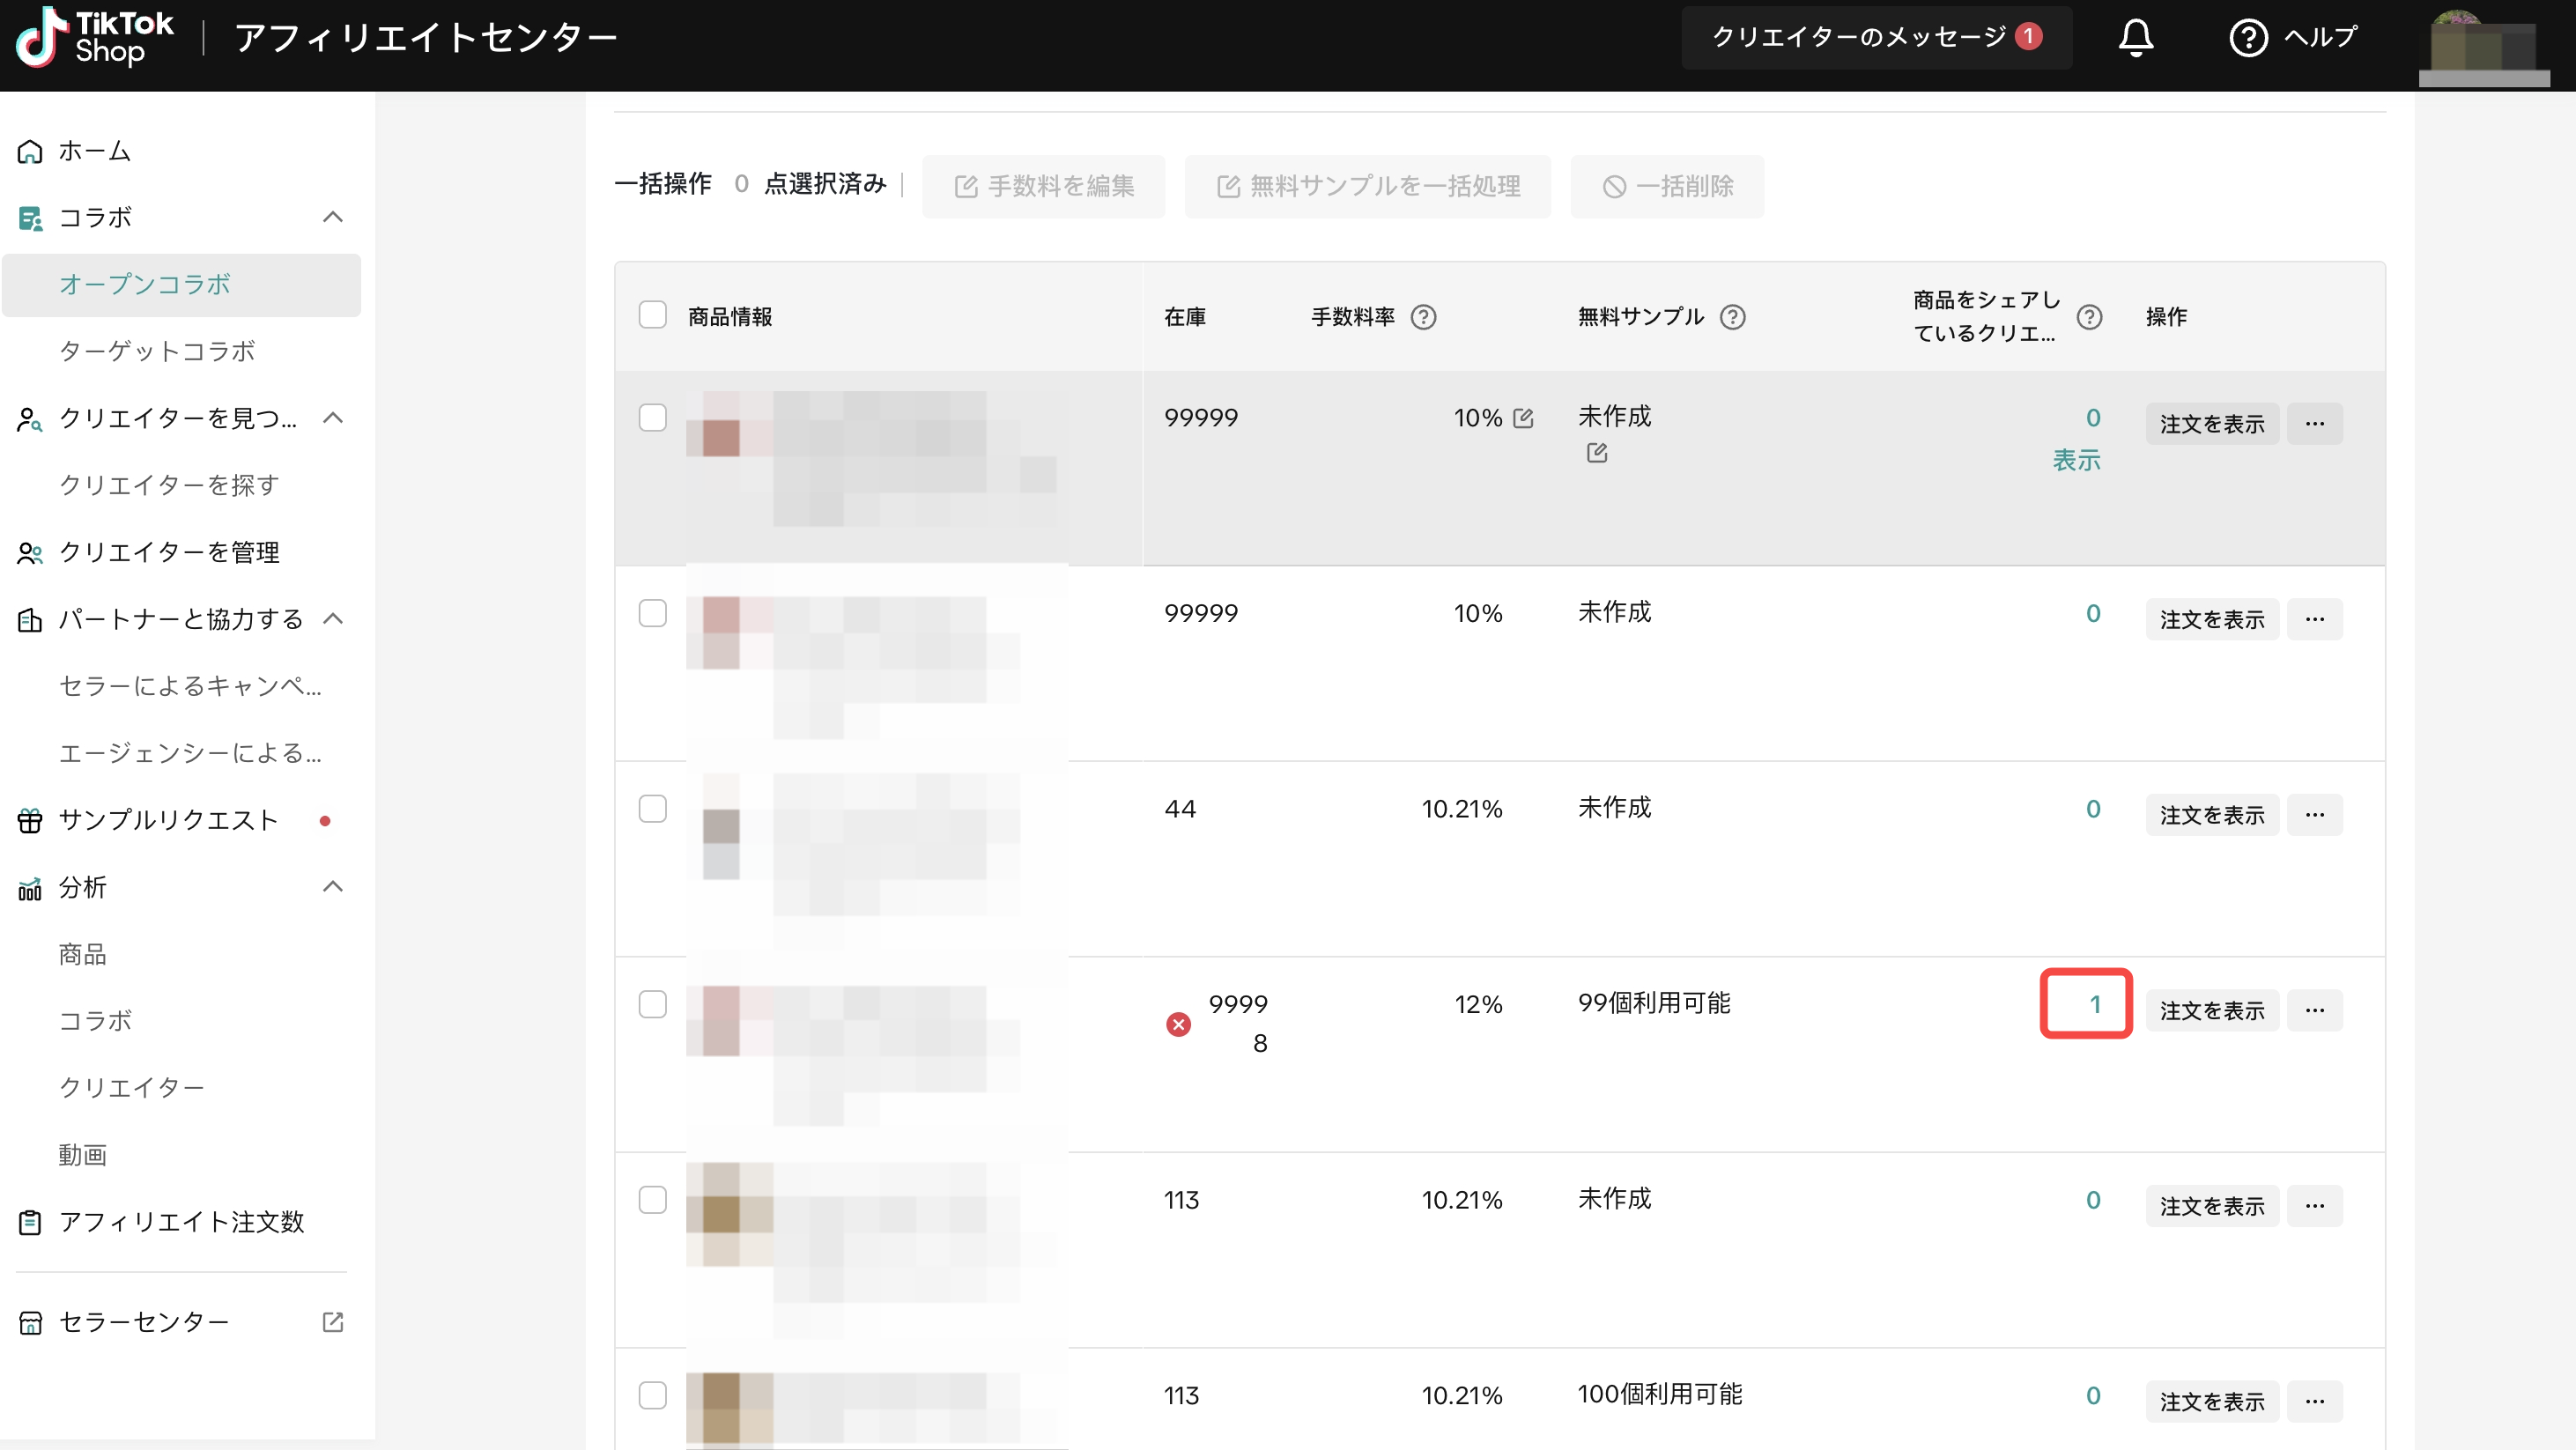Open the profile avatar menu
Viewport: 2576px width, 1450px height.
pos(2484,46)
